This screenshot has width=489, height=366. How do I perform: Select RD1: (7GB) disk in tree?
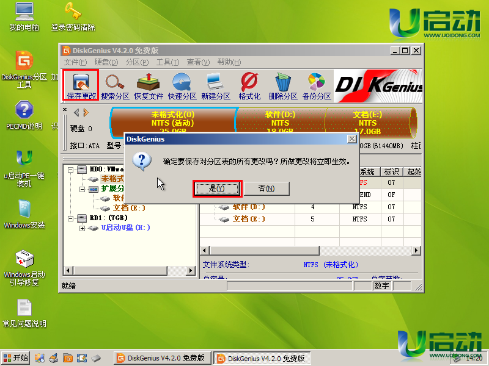108,218
